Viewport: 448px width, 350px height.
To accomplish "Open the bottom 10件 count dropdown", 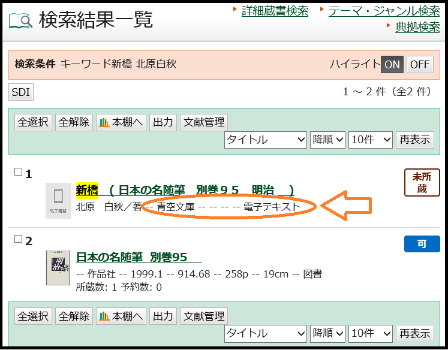I will click(x=371, y=333).
